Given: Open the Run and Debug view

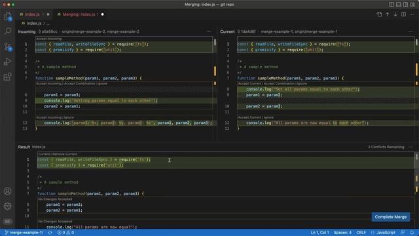Looking at the screenshot, I should (x=7, y=62).
